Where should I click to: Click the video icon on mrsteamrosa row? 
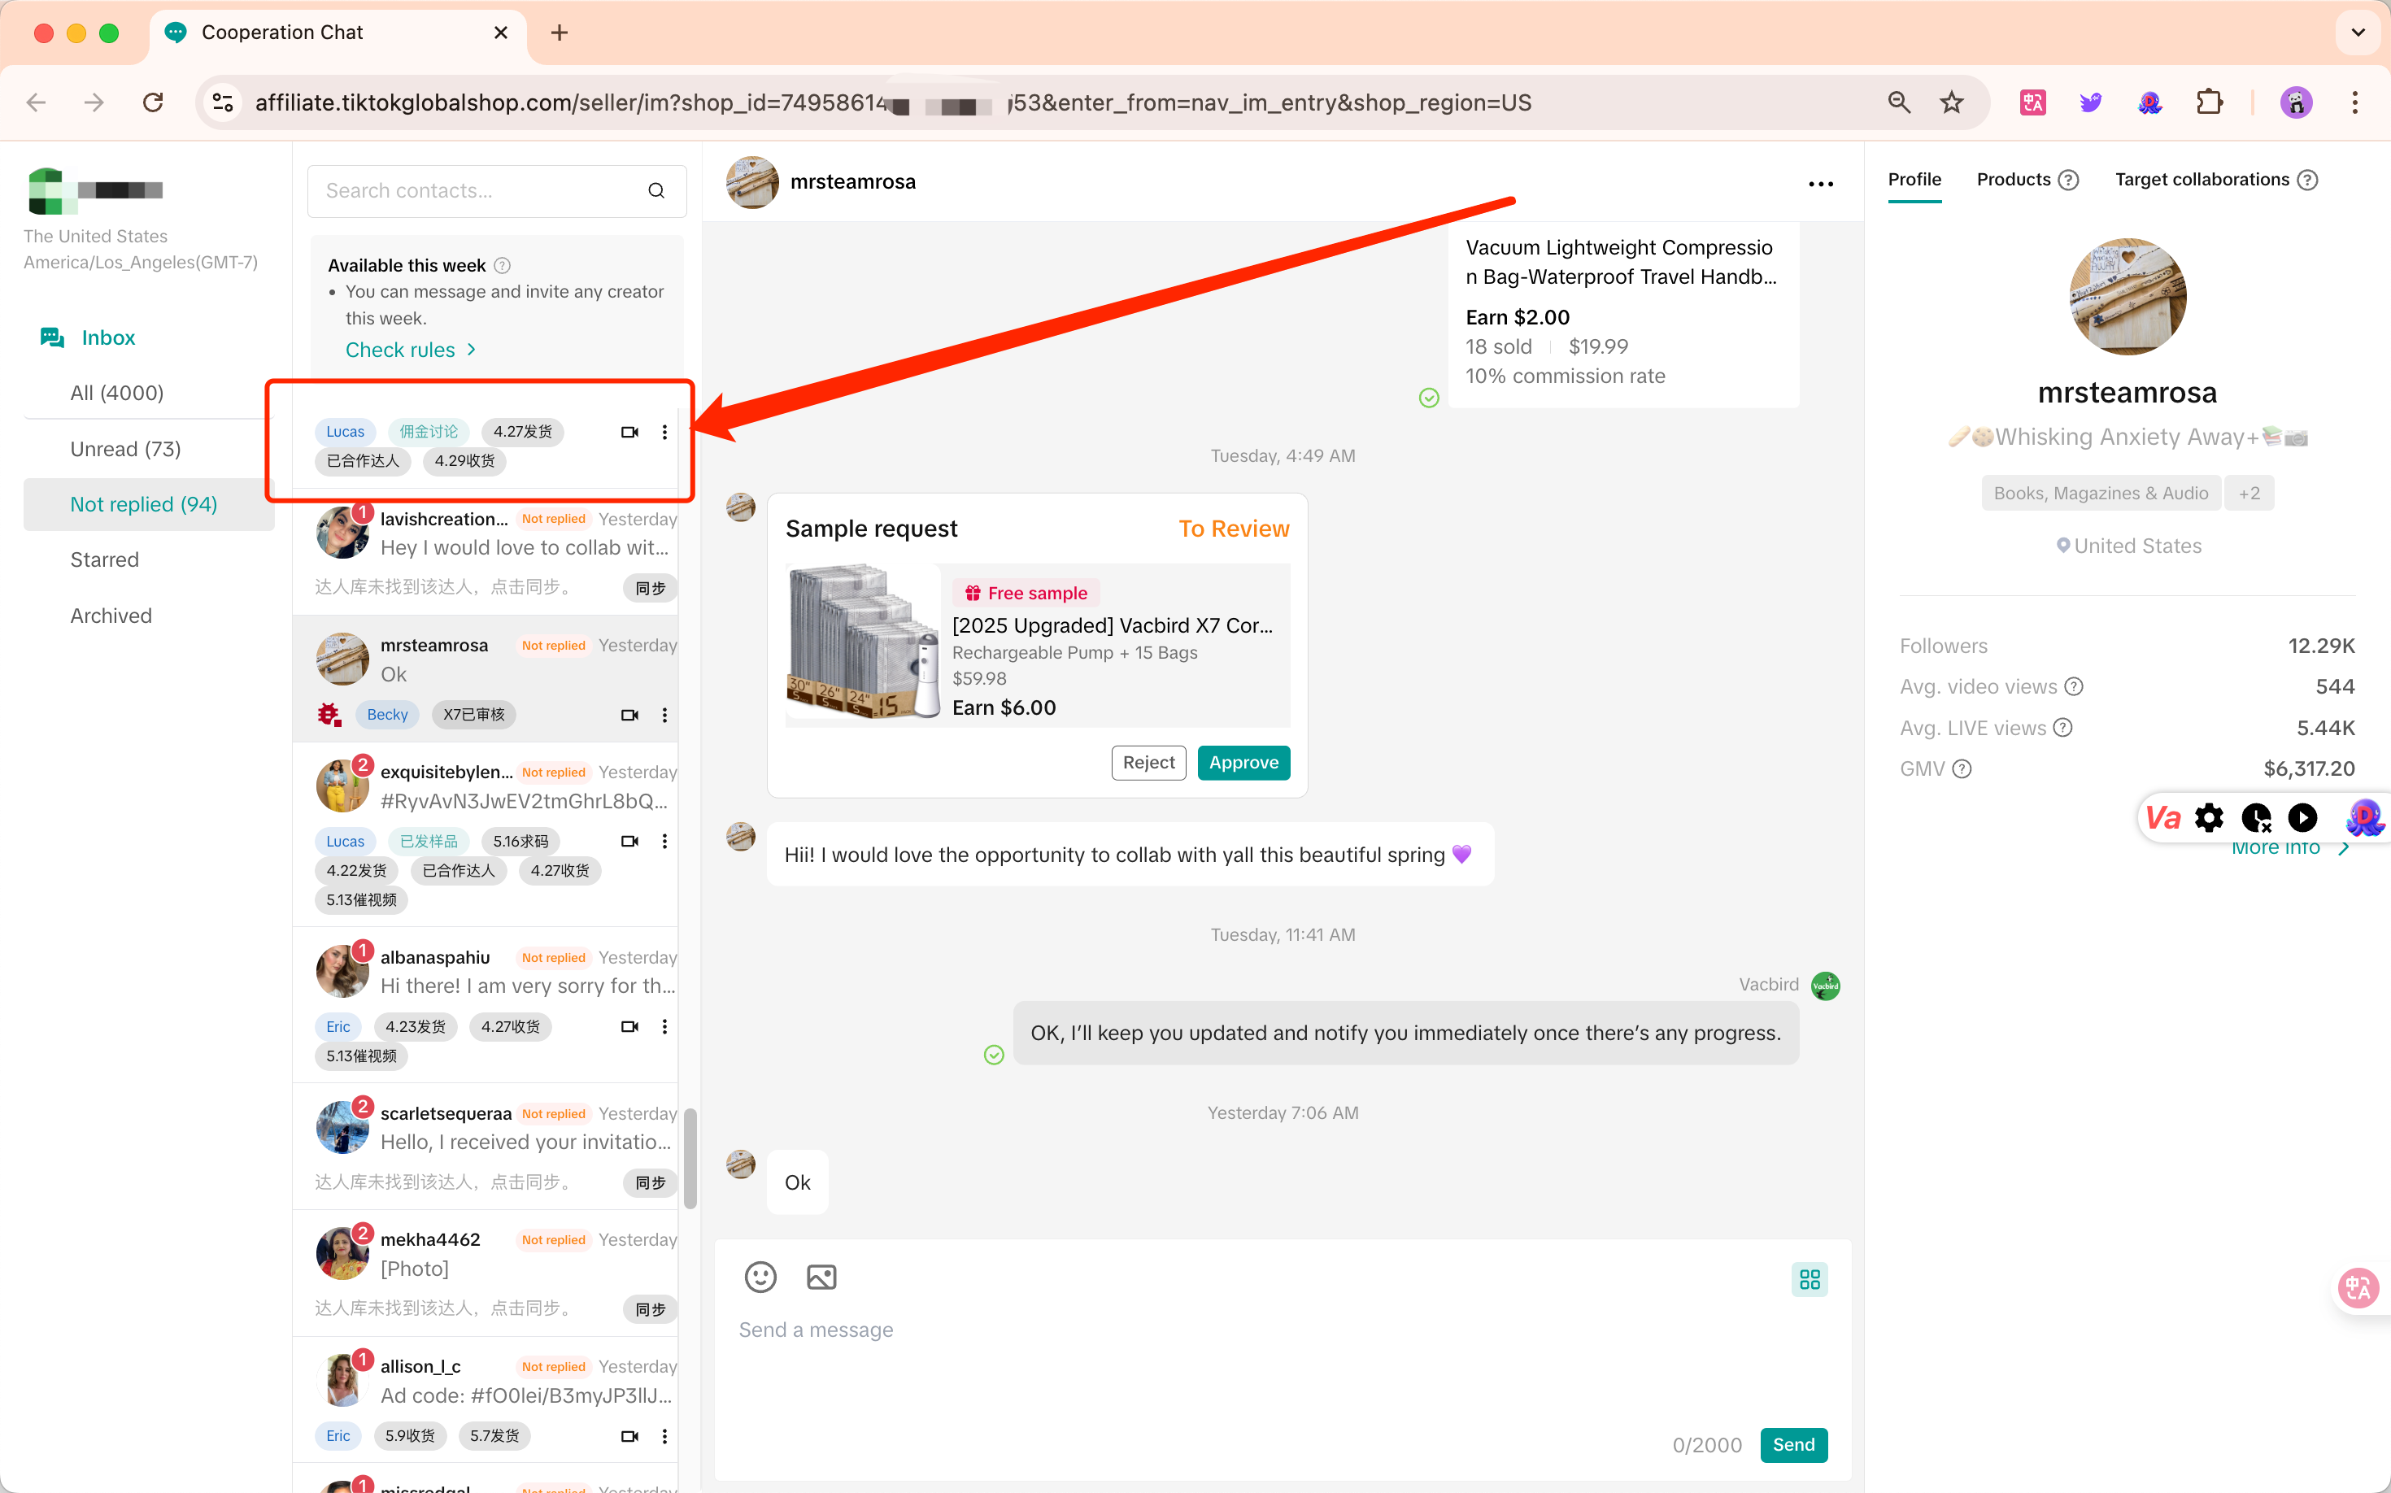(629, 715)
